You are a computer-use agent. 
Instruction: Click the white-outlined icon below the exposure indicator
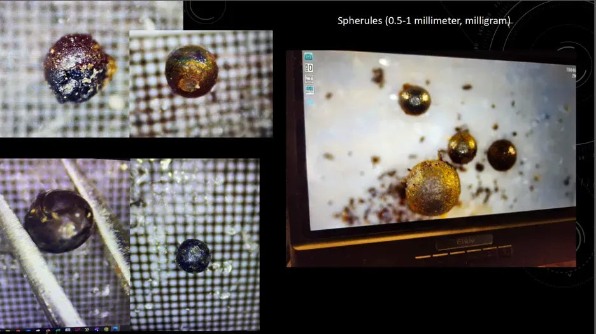coord(308,79)
